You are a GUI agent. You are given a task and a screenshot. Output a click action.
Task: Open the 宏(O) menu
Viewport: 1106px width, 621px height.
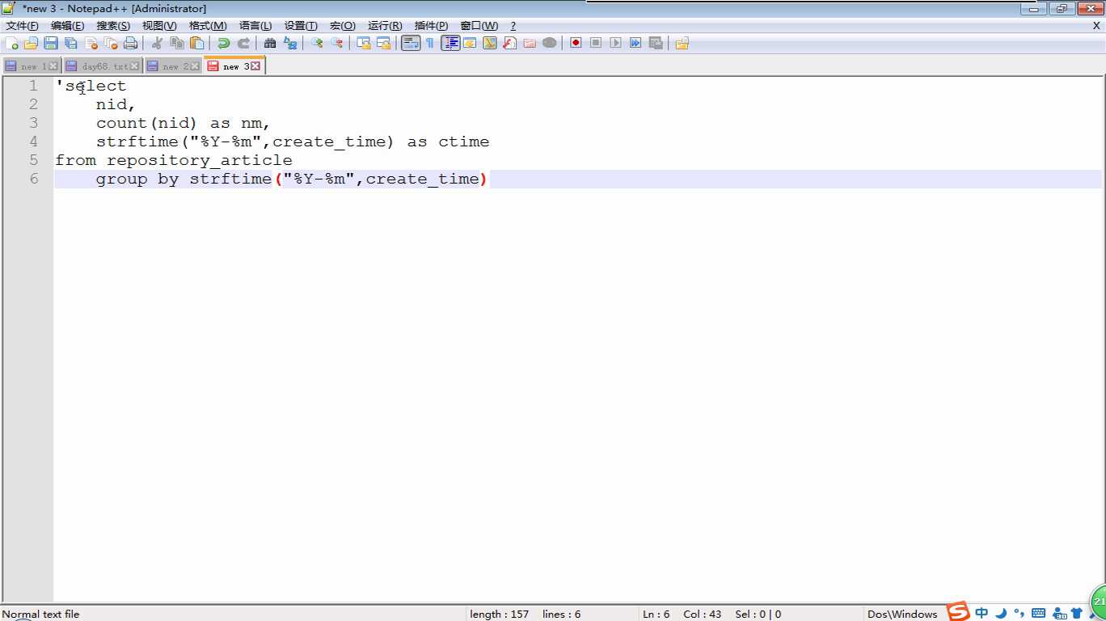[342, 26]
